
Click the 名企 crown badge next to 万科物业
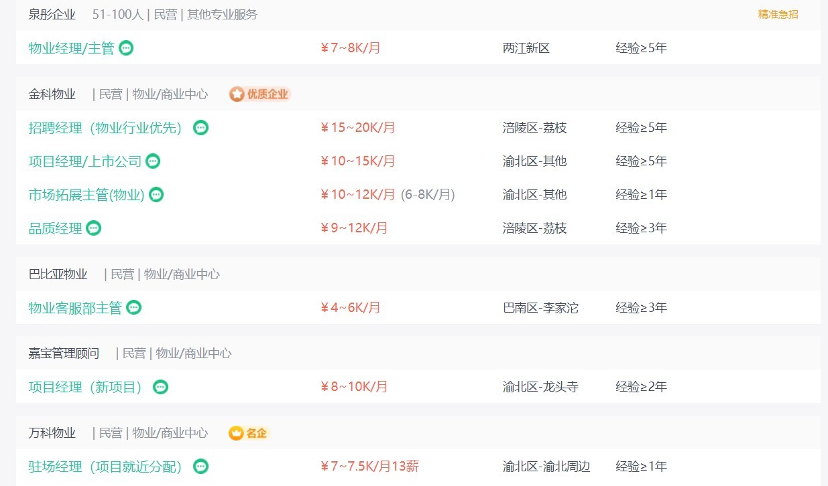(x=249, y=433)
